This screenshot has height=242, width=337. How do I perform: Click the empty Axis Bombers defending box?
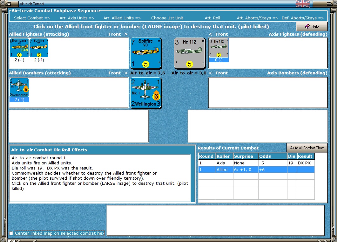coord(268,93)
